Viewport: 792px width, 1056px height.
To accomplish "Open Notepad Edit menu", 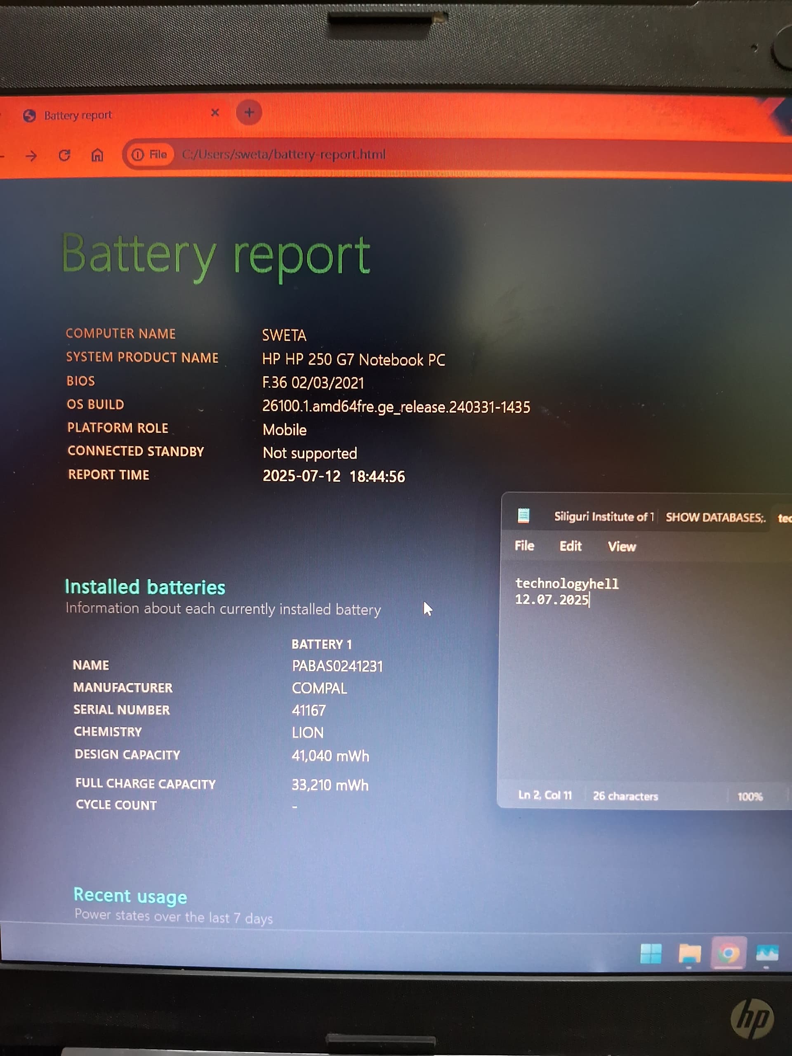I will pyautogui.click(x=570, y=546).
